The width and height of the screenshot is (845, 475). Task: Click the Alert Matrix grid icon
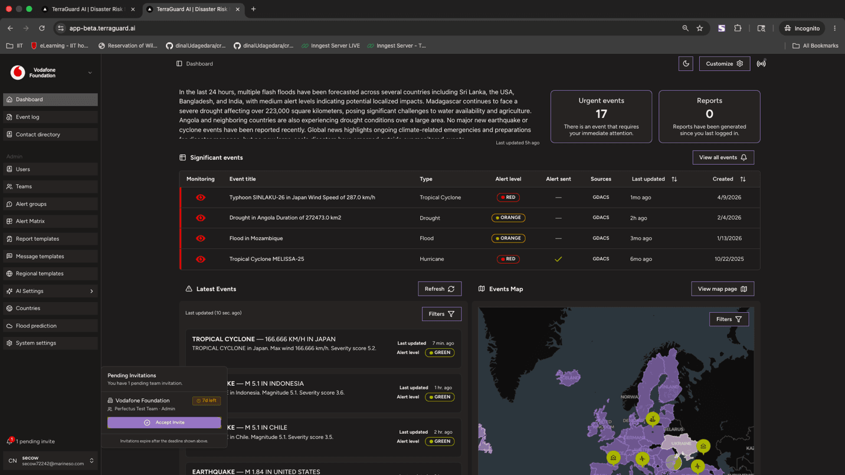click(9, 221)
